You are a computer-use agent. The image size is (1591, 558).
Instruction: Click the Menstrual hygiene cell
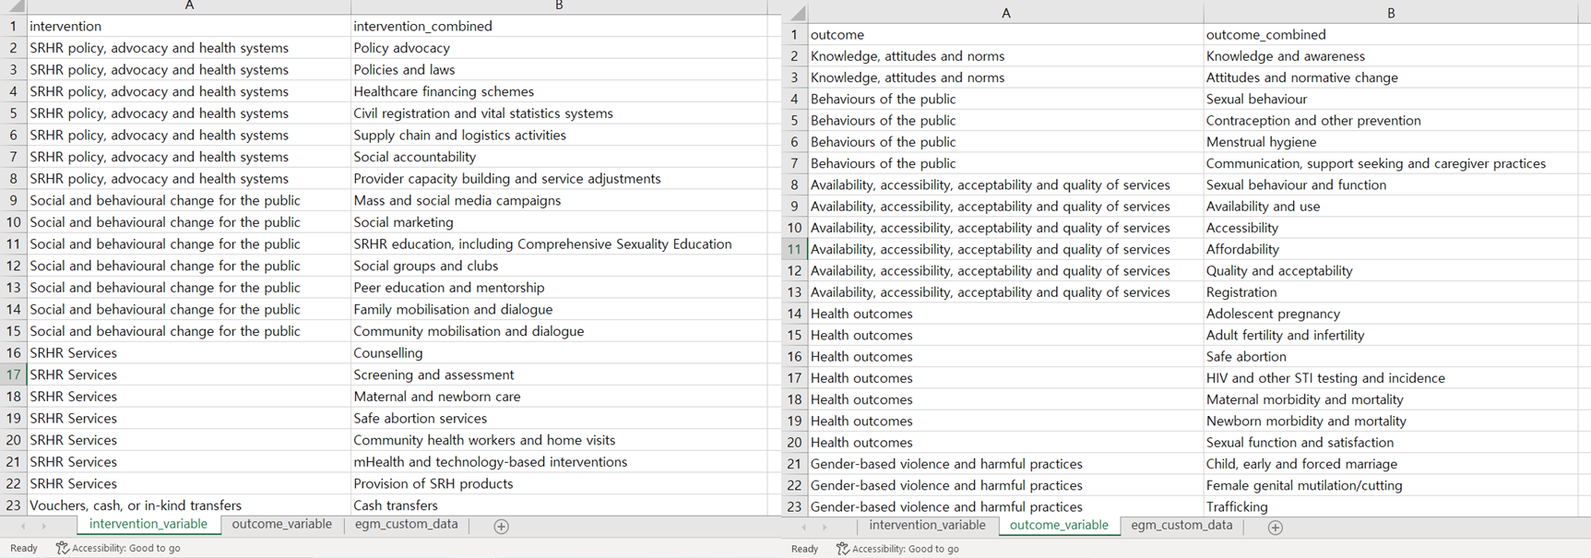1261,142
